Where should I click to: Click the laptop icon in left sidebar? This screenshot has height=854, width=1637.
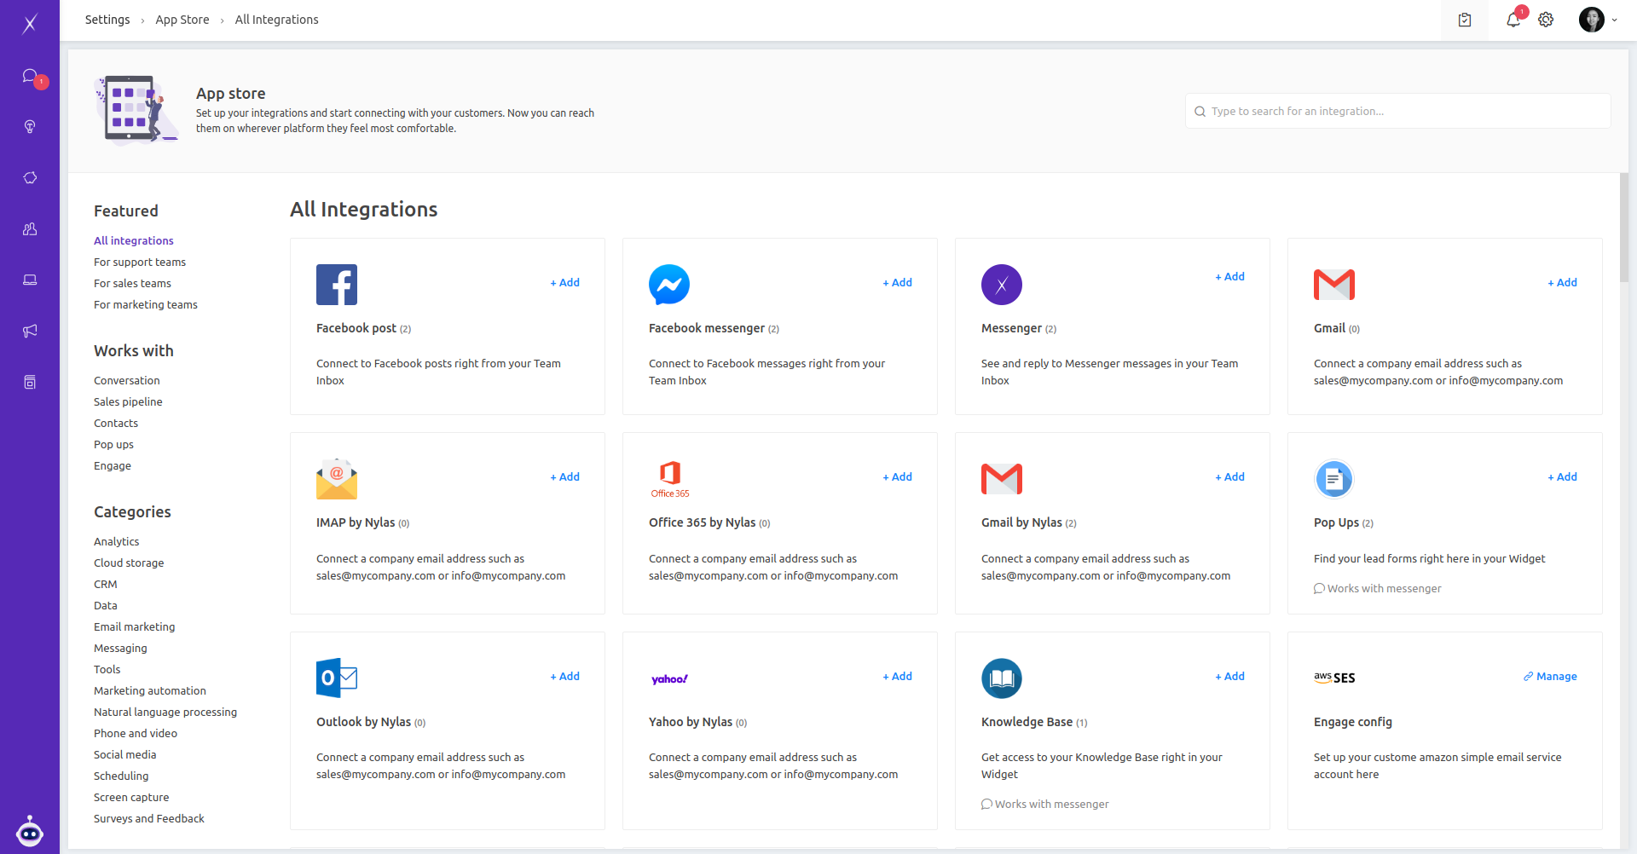[30, 280]
